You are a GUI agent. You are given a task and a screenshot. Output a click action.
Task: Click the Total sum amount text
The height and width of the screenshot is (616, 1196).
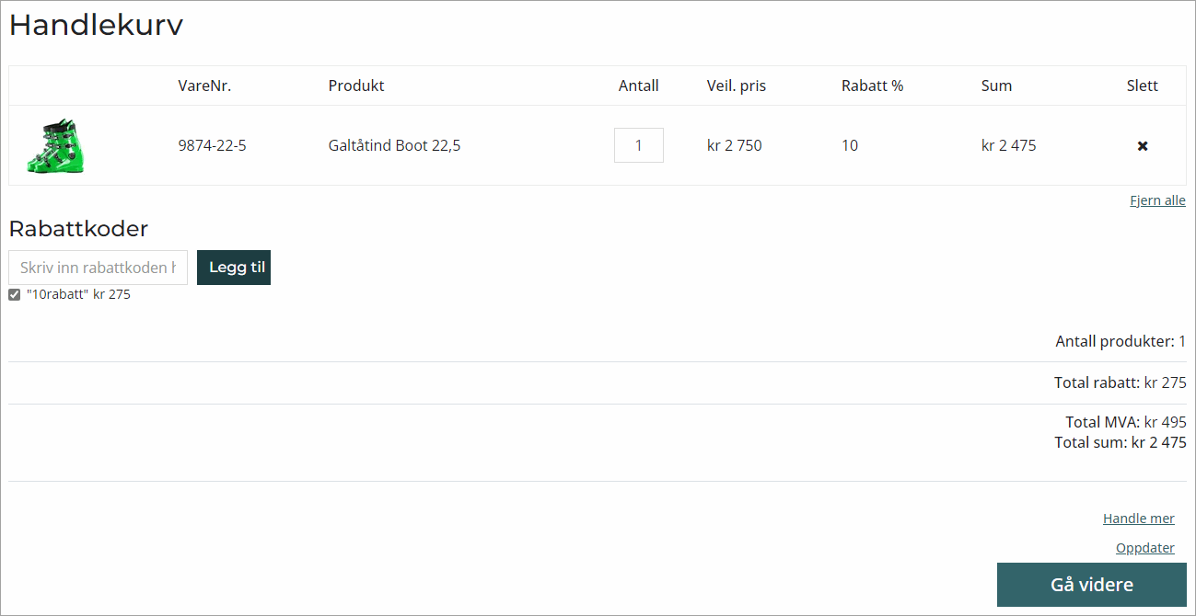(x=1158, y=442)
